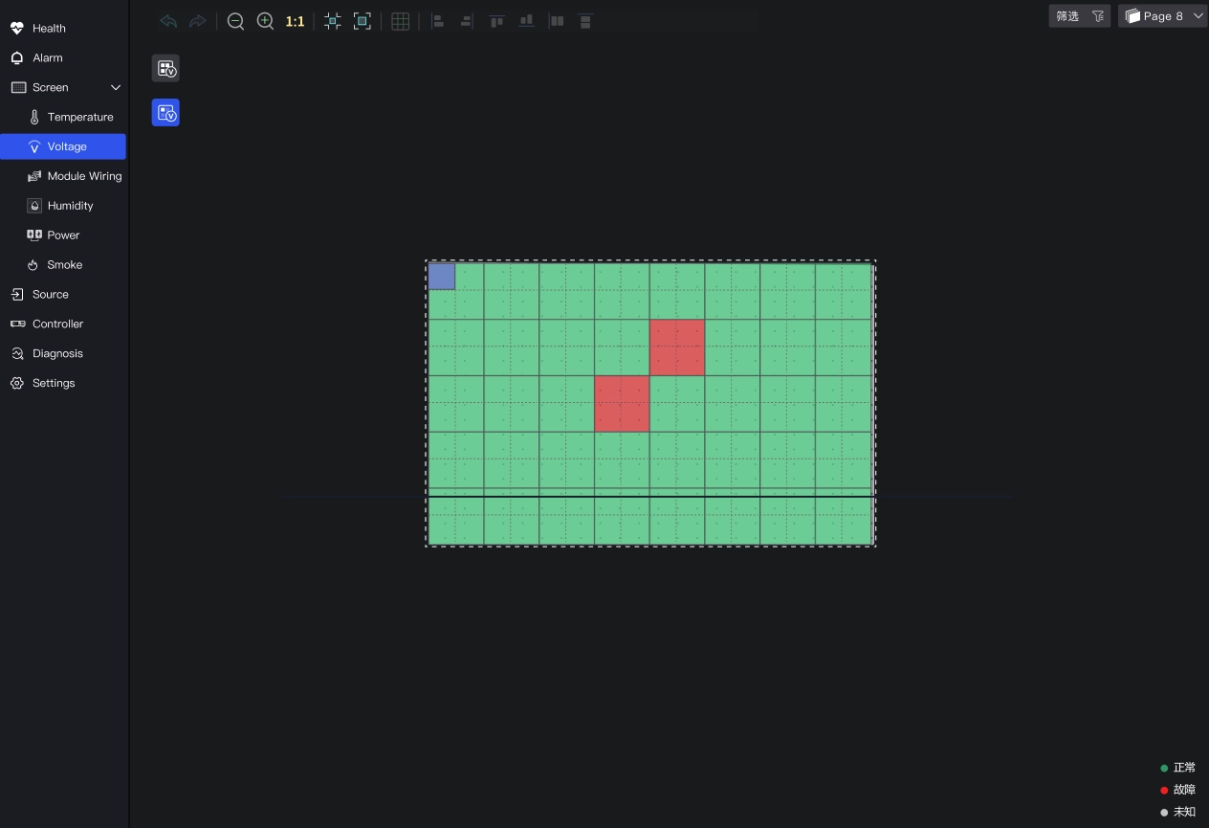Click the zoom out magnifier icon
Image resolution: width=1209 pixels, height=828 pixels.
click(235, 21)
